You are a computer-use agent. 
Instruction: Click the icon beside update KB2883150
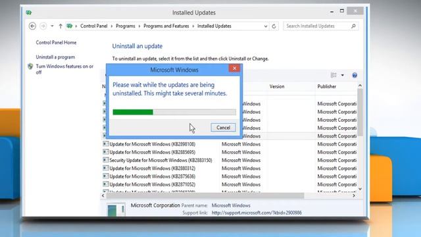click(105, 160)
